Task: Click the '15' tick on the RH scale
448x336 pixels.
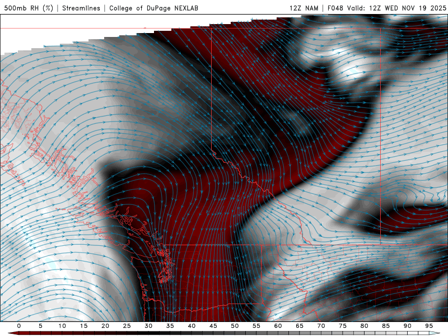Action: click(x=83, y=326)
